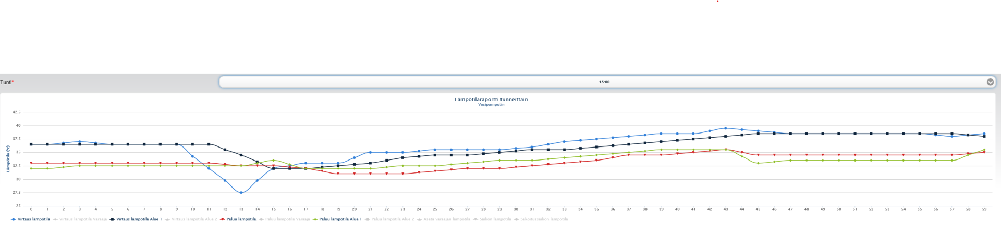Viewport: 1001px width, 240px height.
Task: Show Paluu lämpötila Alue 2 series
Action: [392, 219]
